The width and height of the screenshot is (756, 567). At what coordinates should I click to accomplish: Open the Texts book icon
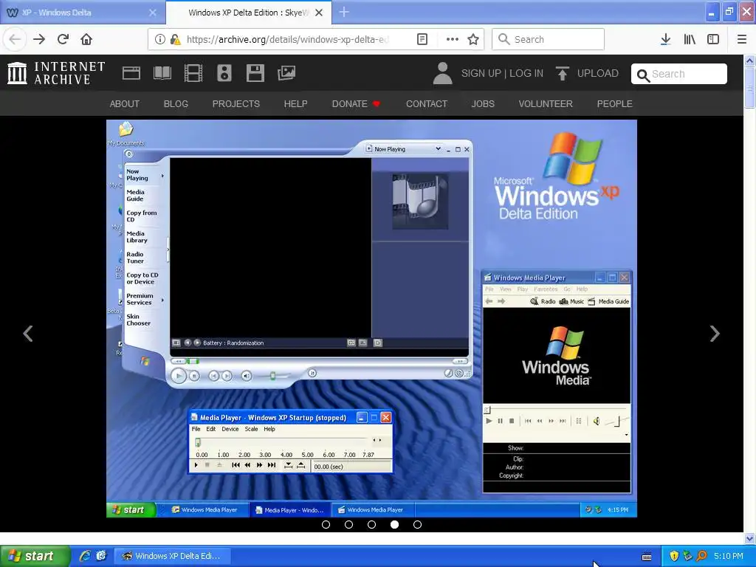pos(162,73)
